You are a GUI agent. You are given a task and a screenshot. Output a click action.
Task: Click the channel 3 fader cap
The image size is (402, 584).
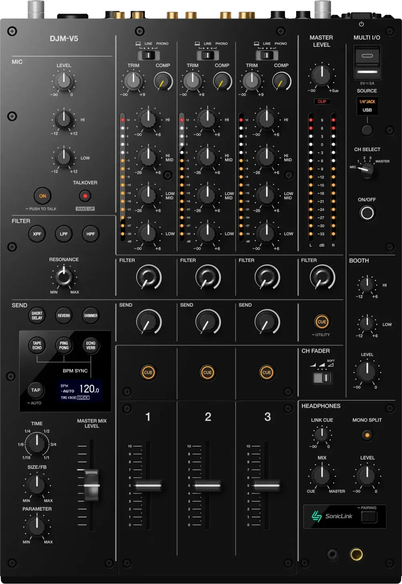click(267, 485)
